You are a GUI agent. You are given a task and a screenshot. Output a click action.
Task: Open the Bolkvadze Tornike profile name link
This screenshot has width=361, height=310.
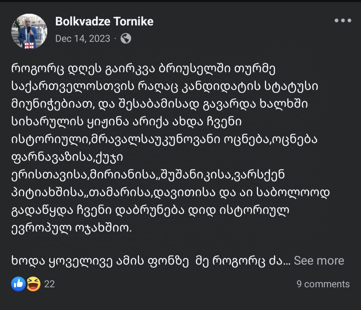104,21
